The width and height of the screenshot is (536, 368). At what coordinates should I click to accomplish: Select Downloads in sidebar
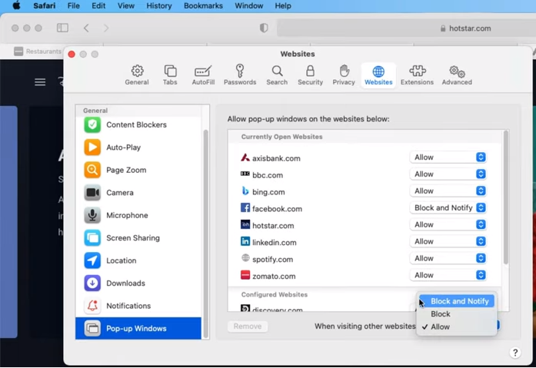click(x=138, y=283)
